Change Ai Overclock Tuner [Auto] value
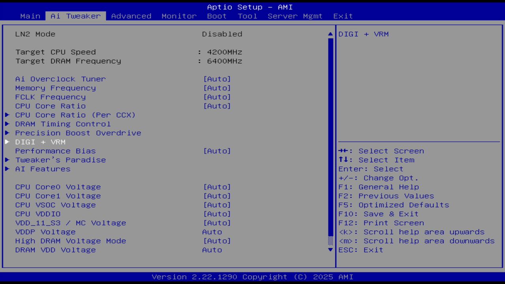 click(217, 79)
